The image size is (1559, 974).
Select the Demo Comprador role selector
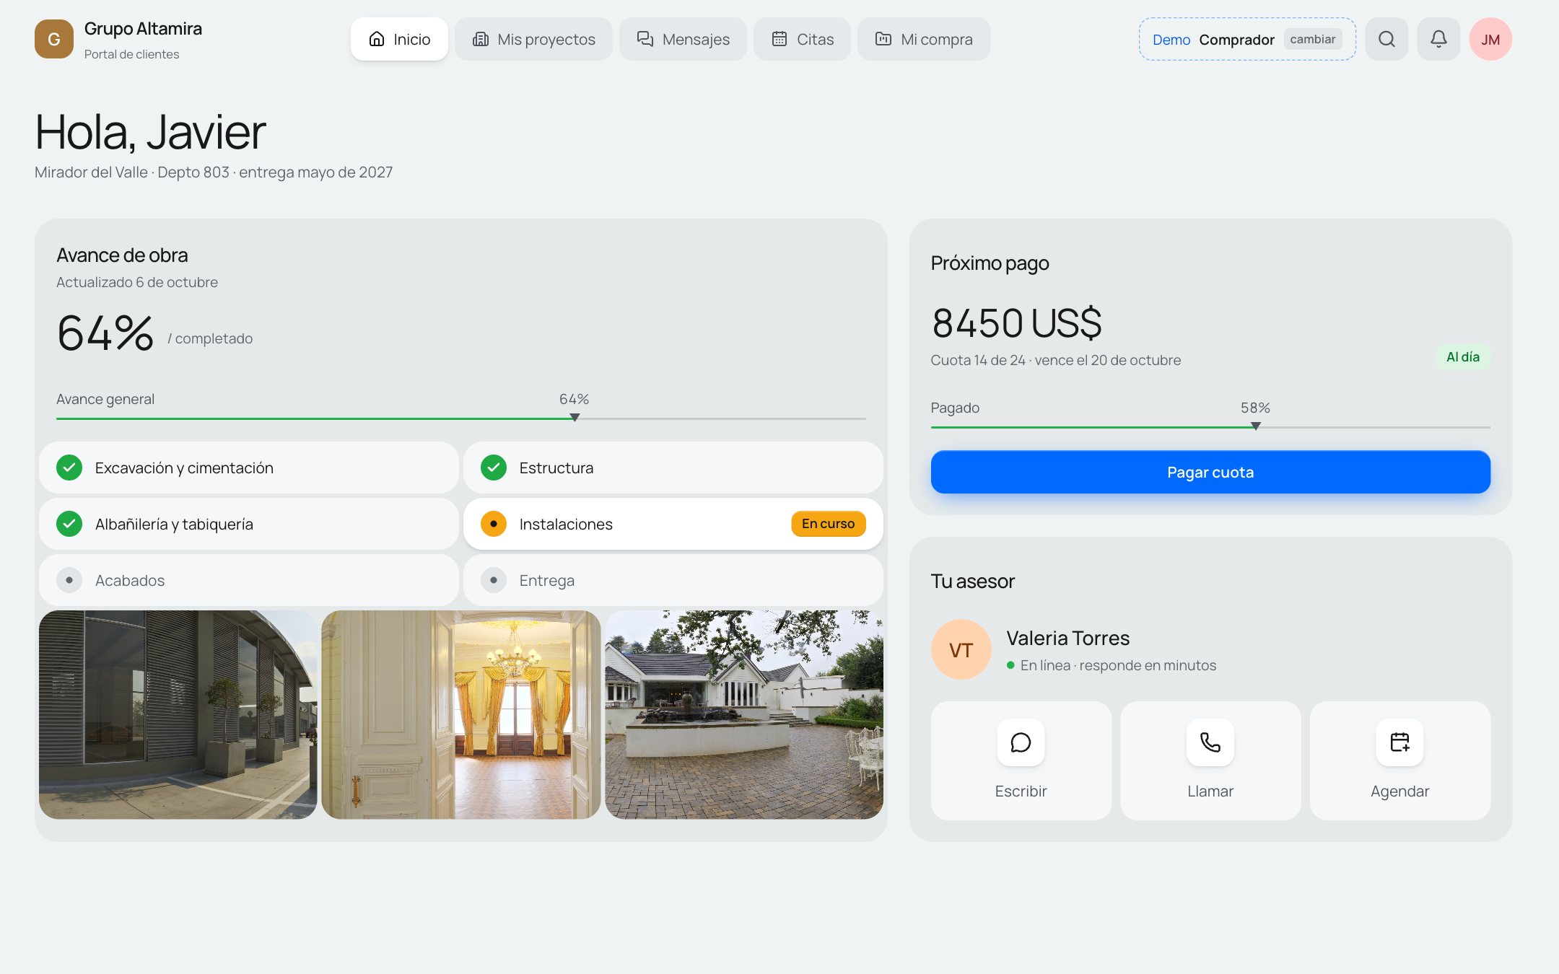point(1247,39)
